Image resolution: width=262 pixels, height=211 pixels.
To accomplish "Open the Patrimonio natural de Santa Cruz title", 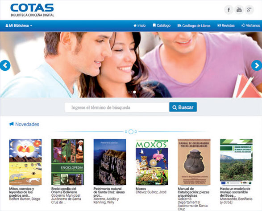I will point(109,192).
